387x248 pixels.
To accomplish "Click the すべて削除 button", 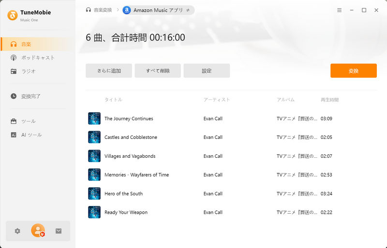I will pos(158,70).
